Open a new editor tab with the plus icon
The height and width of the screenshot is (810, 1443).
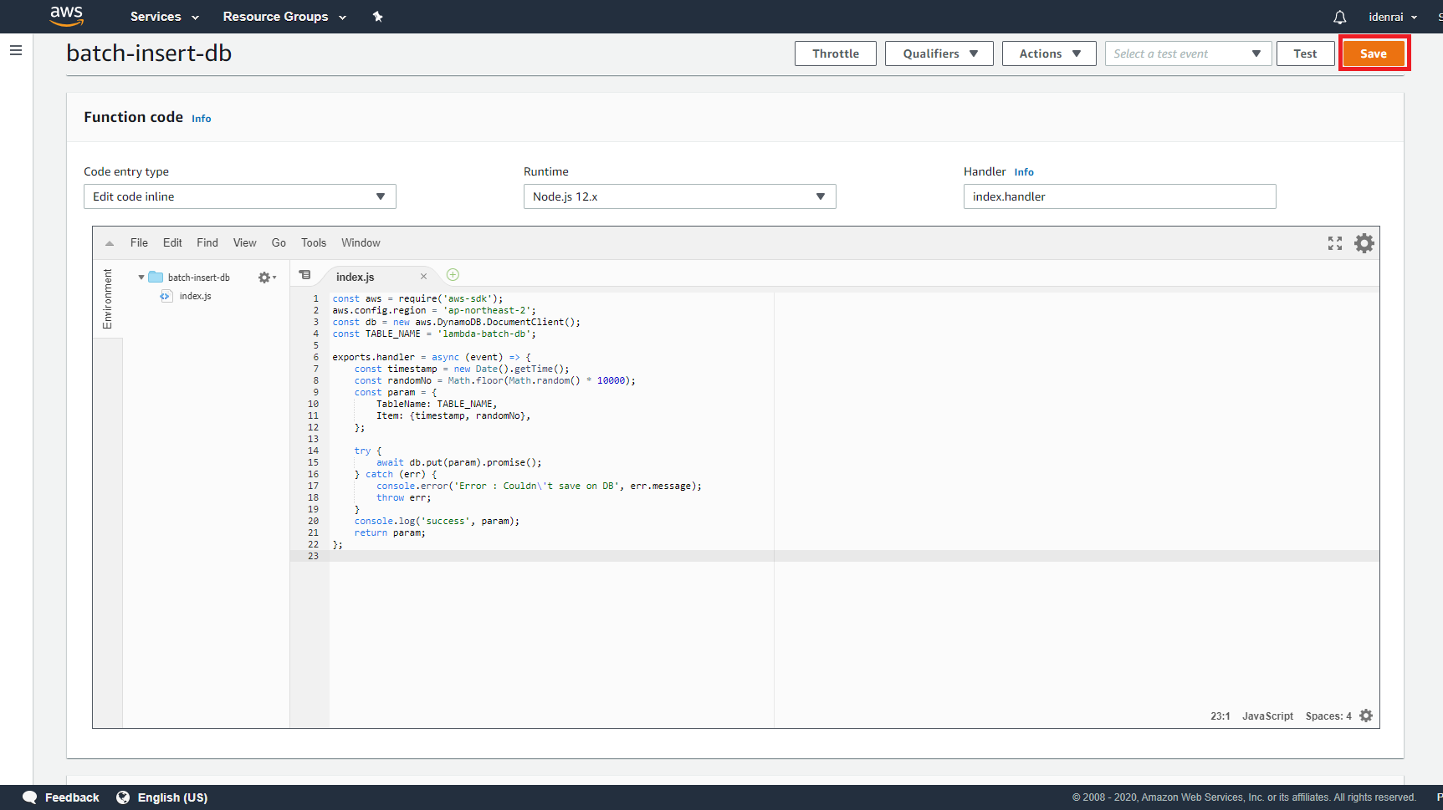[x=453, y=274]
